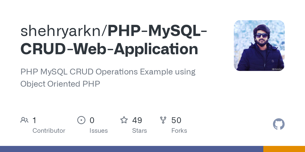Click the user profile avatar photo

259,45
